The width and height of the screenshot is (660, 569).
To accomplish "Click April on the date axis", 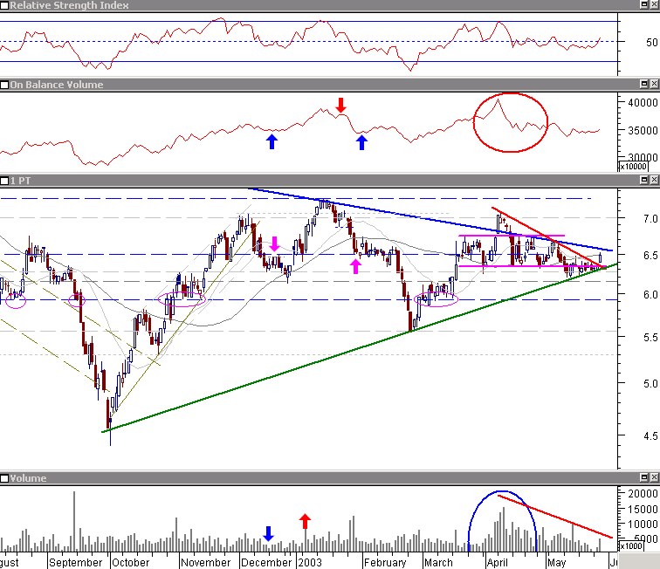I will (498, 563).
